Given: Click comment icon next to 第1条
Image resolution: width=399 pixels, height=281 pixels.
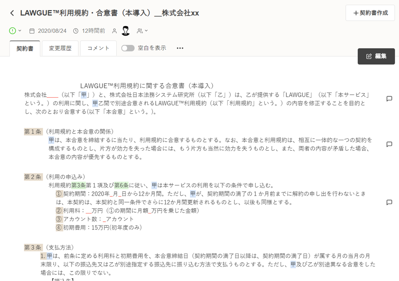Looking at the screenshot, I should (x=389, y=144).
